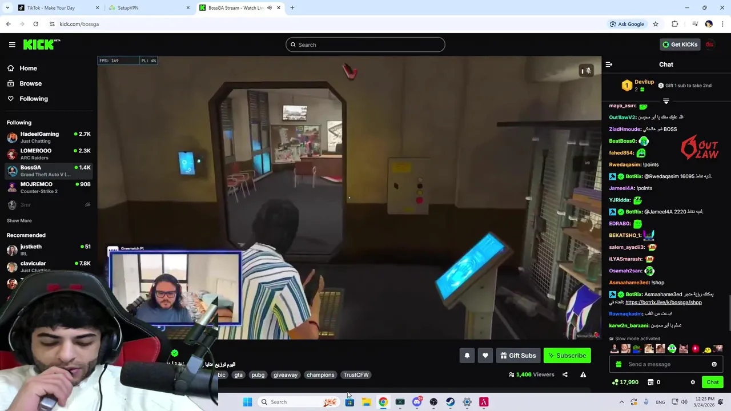731x411 pixels.
Task: Toggle stream notifications bell
Action: (x=467, y=356)
